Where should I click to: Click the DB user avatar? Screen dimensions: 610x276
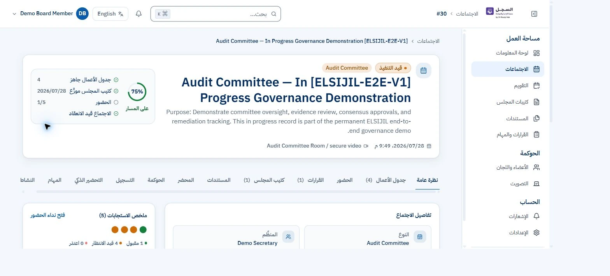pyautogui.click(x=82, y=14)
